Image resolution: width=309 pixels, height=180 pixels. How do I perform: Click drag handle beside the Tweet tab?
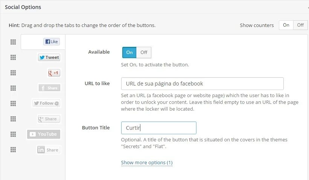click(13, 57)
